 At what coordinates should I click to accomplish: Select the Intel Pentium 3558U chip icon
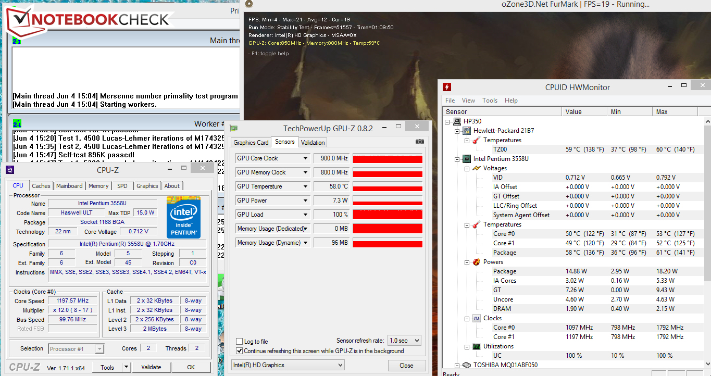pyautogui.click(x=467, y=159)
